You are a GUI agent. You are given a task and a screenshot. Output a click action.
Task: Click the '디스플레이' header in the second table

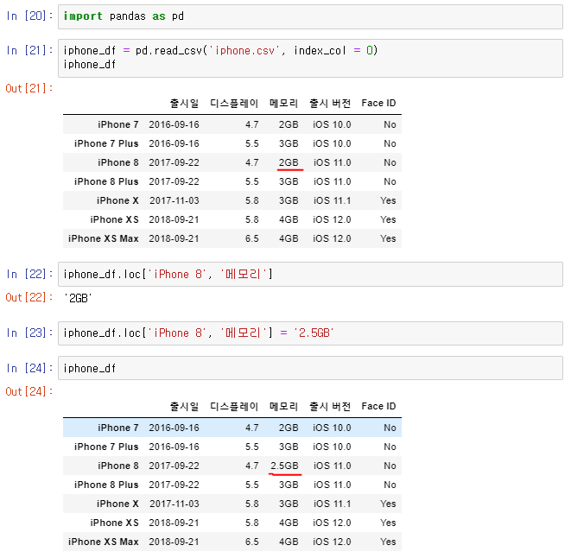coord(234,407)
